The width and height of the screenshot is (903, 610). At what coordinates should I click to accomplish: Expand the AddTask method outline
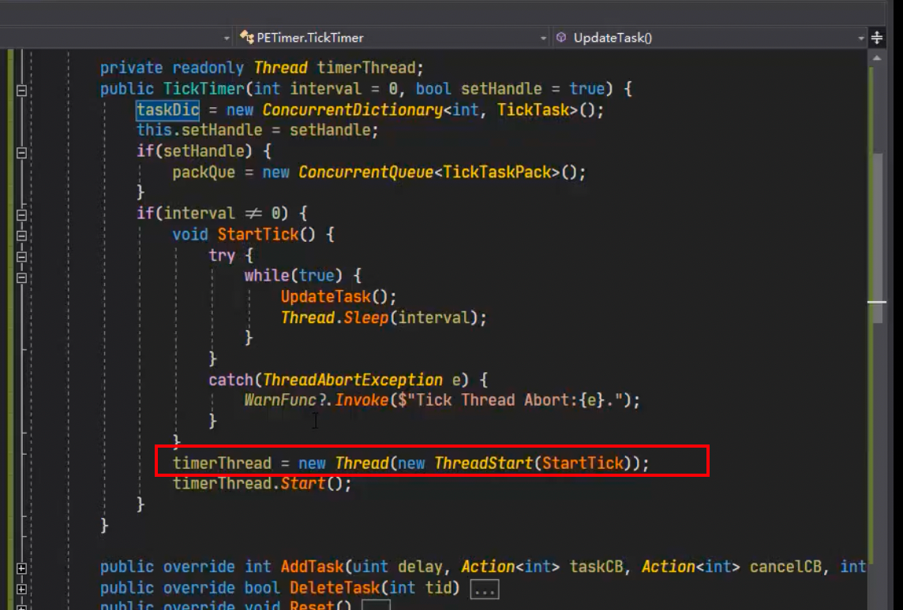pyautogui.click(x=21, y=567)
